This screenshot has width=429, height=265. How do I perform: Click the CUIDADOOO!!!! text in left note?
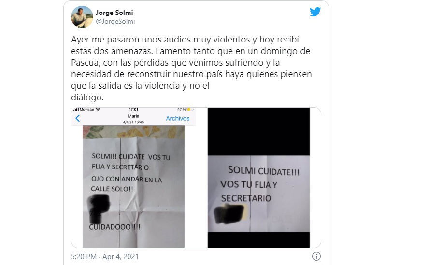coord(115,227)
